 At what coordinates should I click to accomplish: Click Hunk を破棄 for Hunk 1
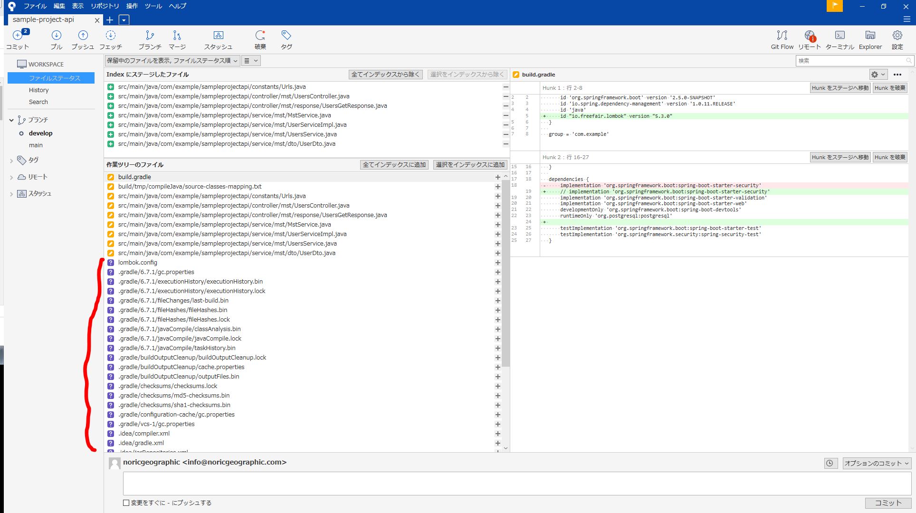coord(889,88)
